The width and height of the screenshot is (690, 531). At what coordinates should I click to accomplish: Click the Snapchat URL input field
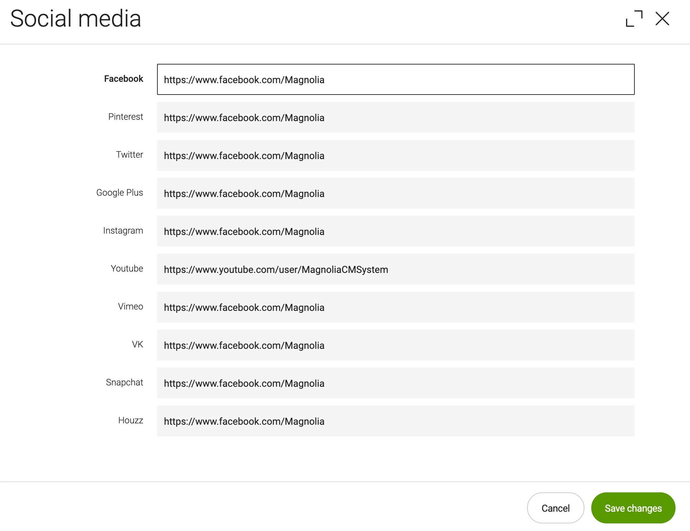click(x=396, y=383)
